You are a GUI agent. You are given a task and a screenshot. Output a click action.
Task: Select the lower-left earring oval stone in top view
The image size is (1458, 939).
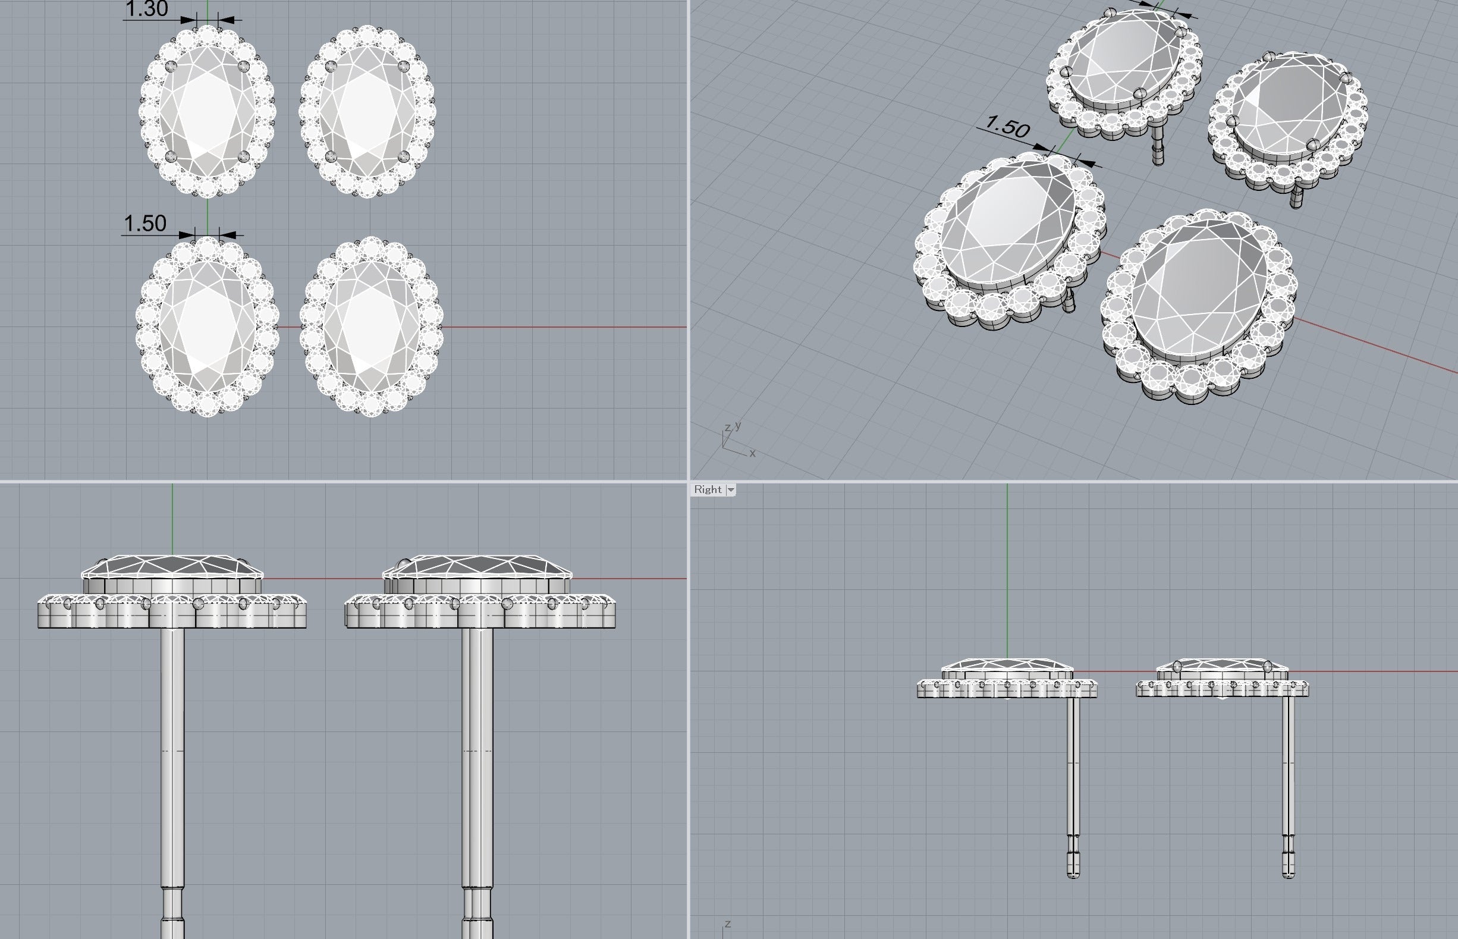tap(208, 326)
